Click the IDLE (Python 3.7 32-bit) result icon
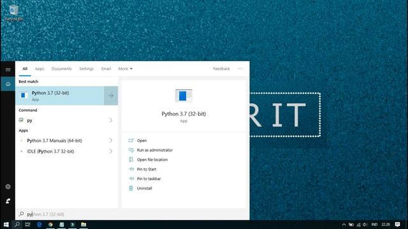This screenshot has width=408, height=229. (x=21, y=151)
